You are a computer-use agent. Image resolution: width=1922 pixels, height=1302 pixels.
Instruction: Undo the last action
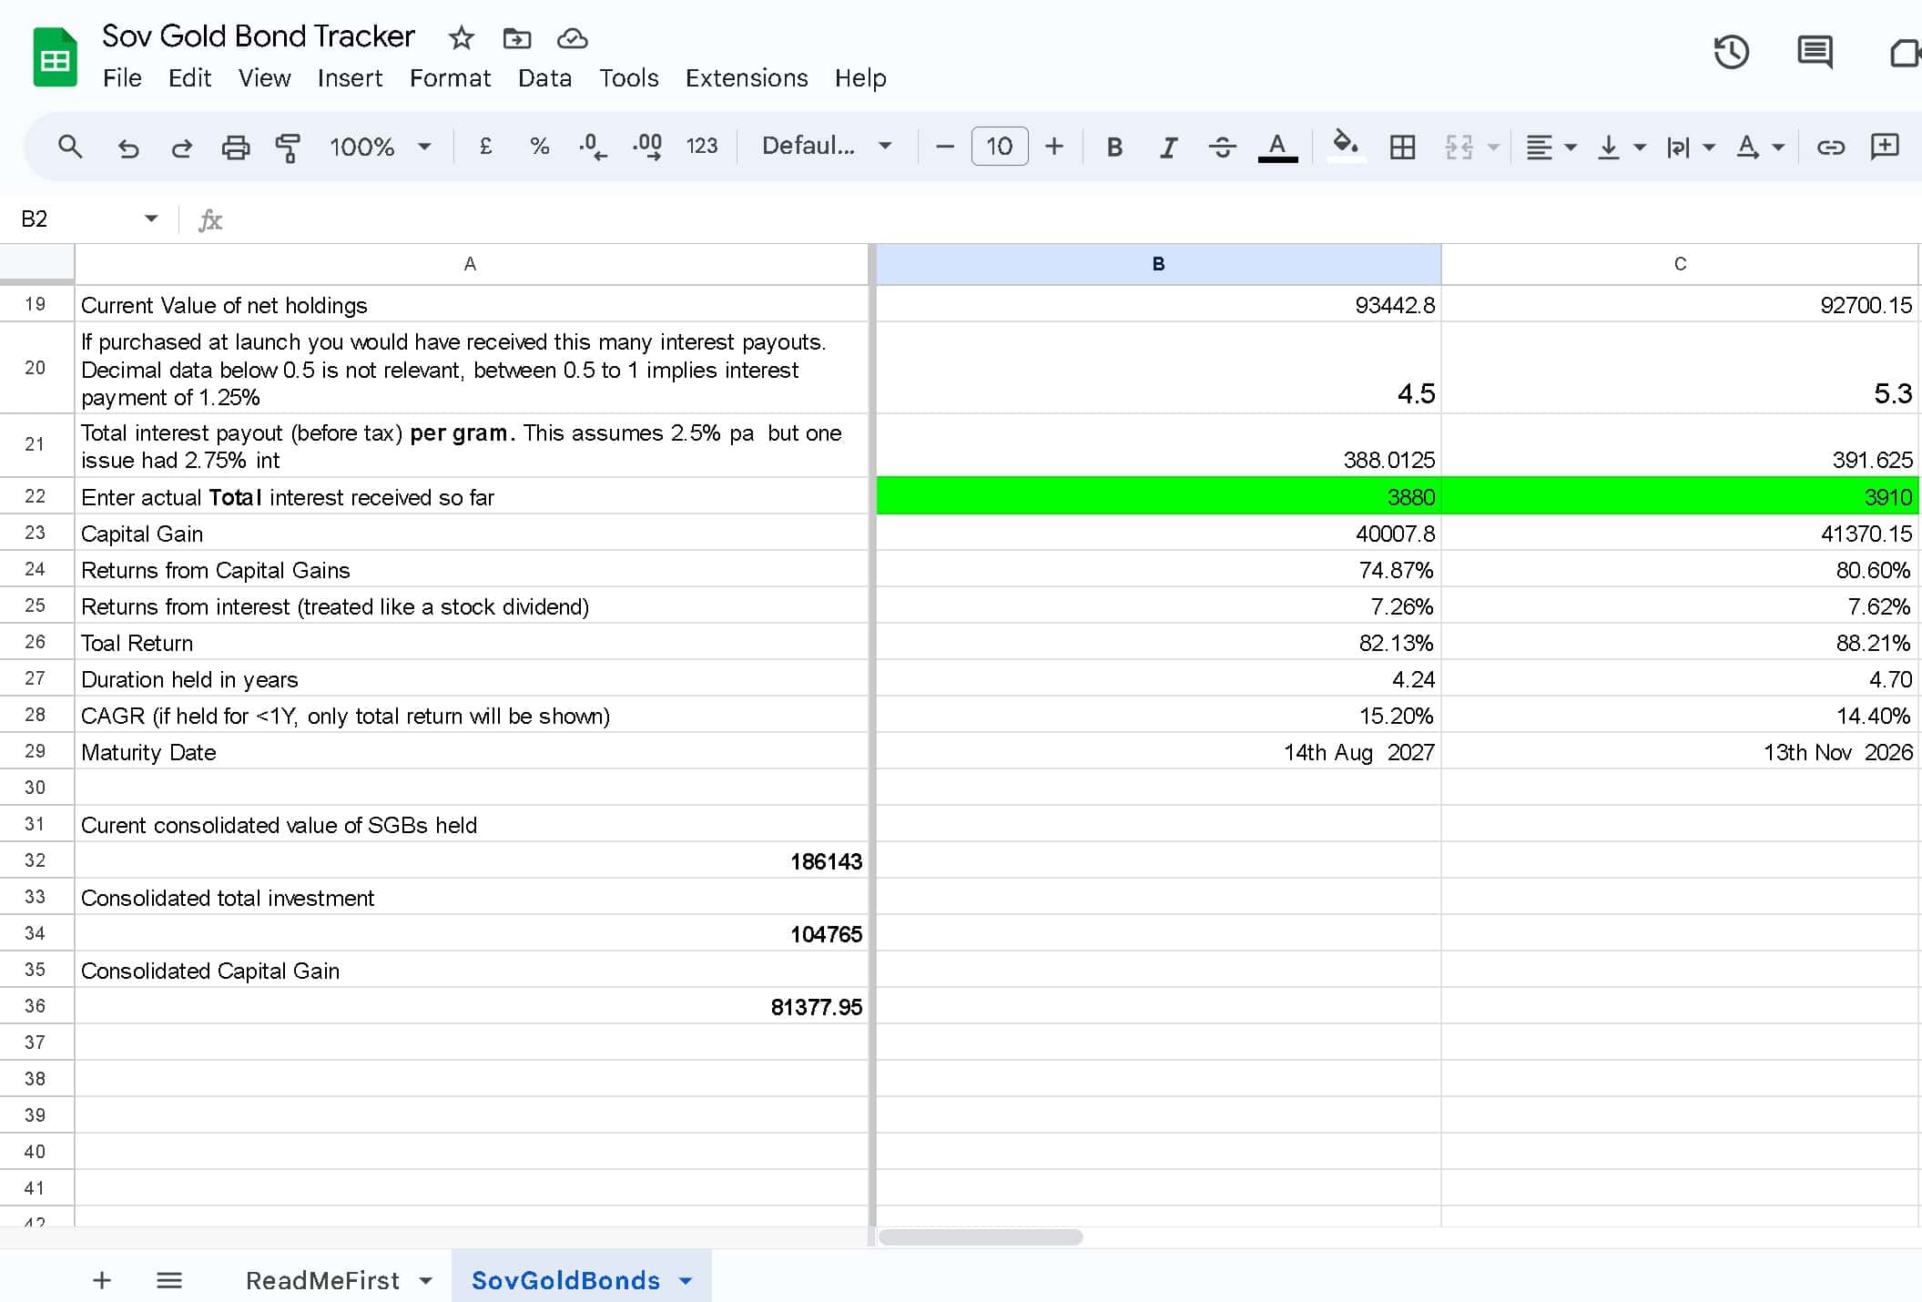coord(127,147)
